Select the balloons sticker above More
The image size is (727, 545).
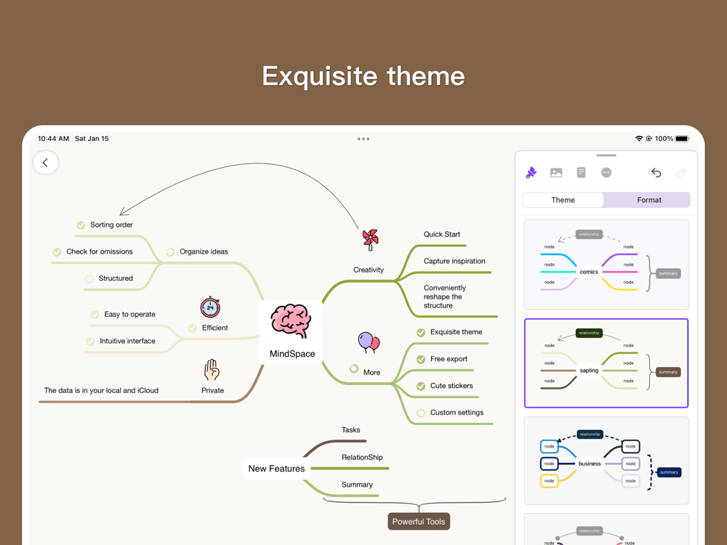pyautogui.click(x=369, y=343)
